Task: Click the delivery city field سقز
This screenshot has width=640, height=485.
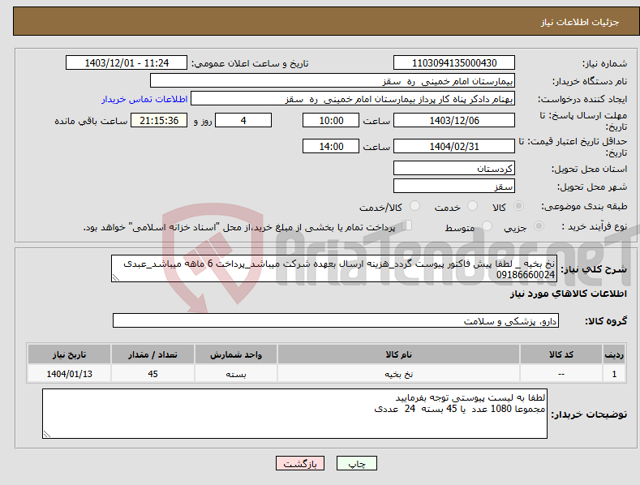Action: [454, 187]
